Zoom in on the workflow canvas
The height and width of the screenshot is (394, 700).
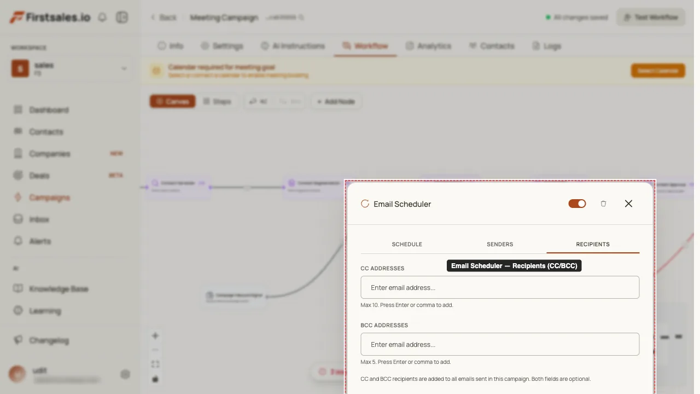pos(155,336)
